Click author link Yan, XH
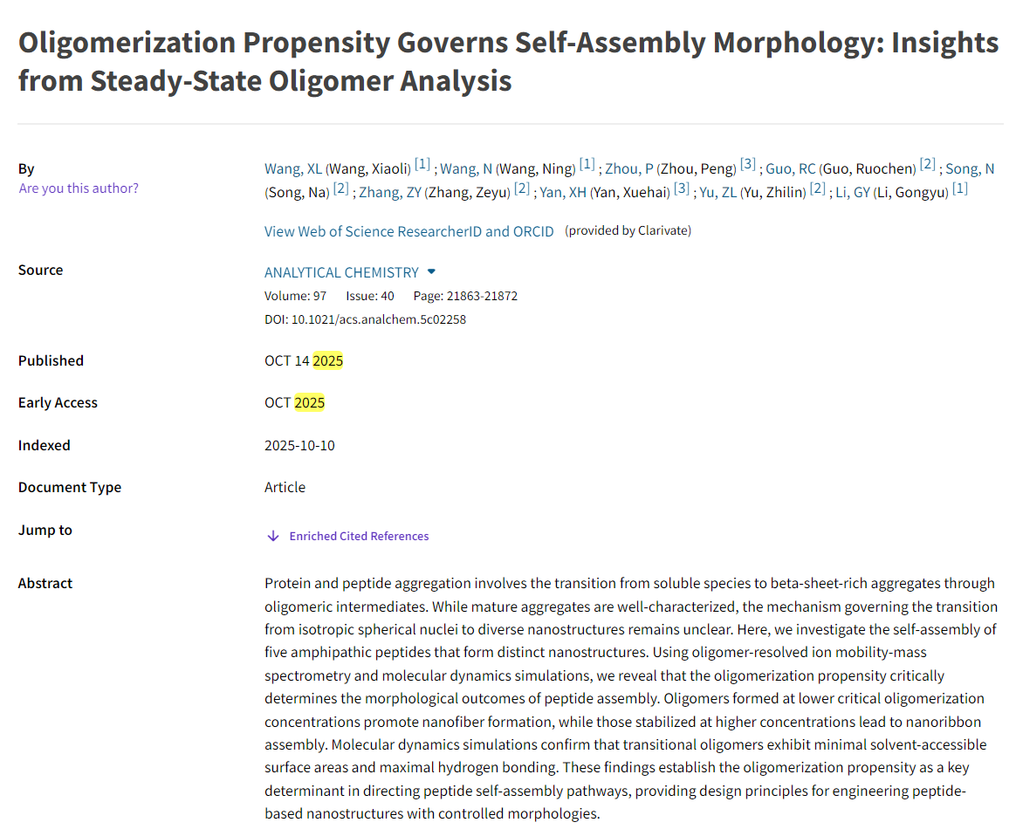 [x=563, y=193]
